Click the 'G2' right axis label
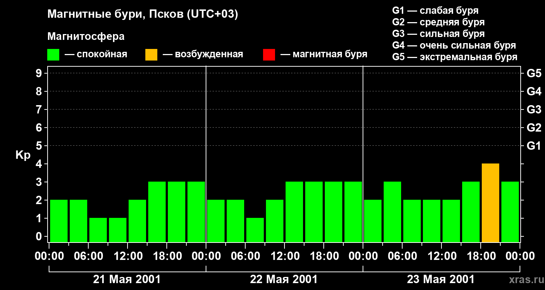 pos(534,128)
